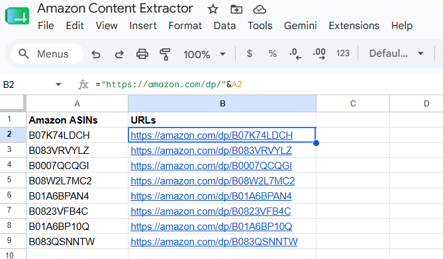Apply percent format icon
Viewport: 443px width, 259px height.
[272, 54]
